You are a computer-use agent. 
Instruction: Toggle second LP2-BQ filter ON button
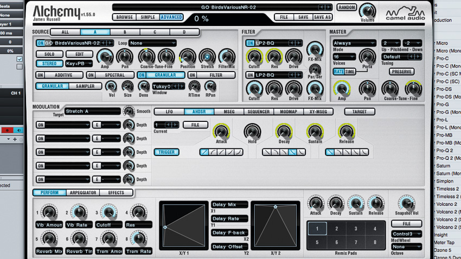pyautogui.click(x=250, y=75)
